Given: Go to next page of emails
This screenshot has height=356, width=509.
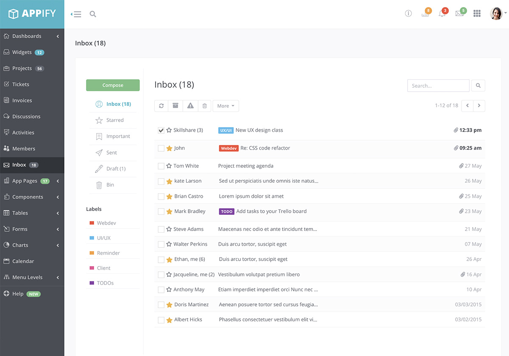Looking at the screenshot, I should 479,106.
